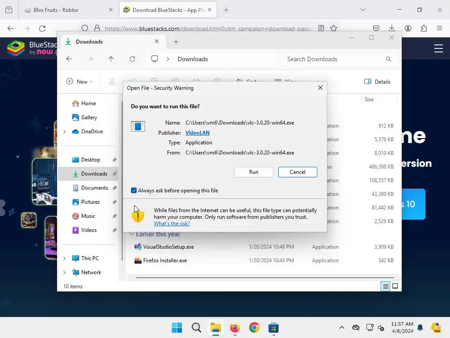Open the VideoLAN publisher link
This screenshot has width=450, height=338.
click(x=197, y=133)
